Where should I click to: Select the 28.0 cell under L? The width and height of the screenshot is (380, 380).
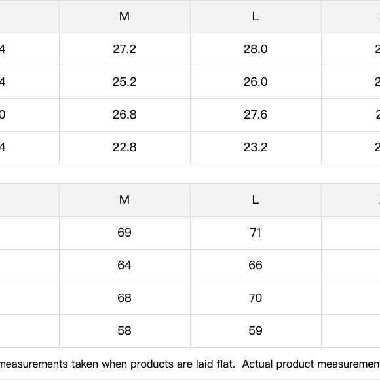[256, 49]
